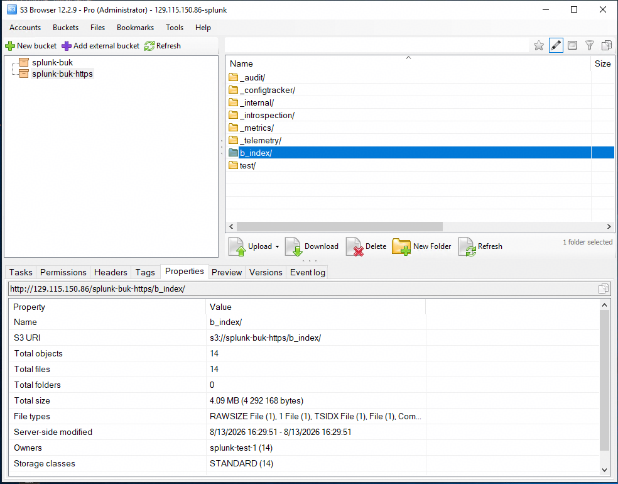The width and height of the screenshot is (618, 484).
Task: Select the _telemetry/ folder
Action: [x=261, y=141]
